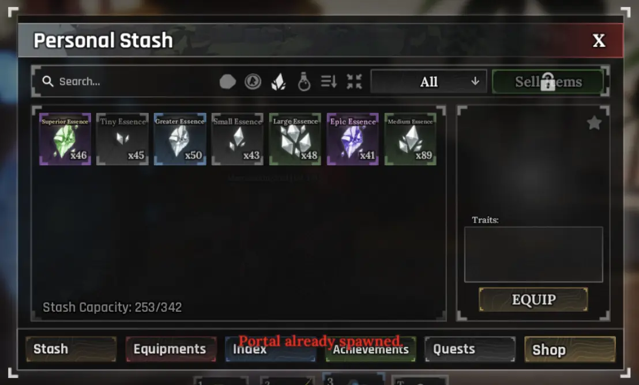Click the sort items icon

tap(329, 81)
